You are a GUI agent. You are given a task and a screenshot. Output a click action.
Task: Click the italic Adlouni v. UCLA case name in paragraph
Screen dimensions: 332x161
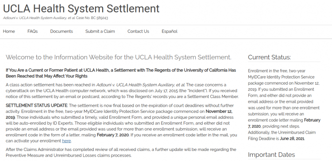(140, 85)
